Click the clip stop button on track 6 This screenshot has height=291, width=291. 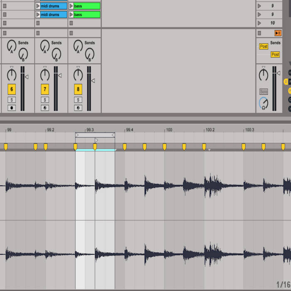pyautogui.click(x=5, y=33)
